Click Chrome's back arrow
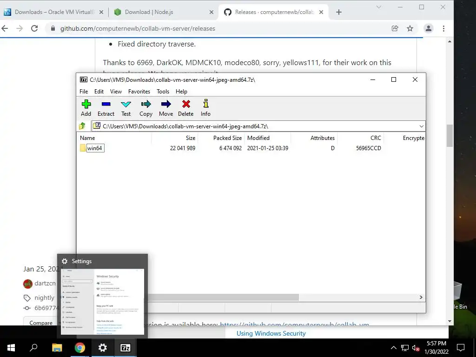 pyautogui.click(x=5, y=28)
